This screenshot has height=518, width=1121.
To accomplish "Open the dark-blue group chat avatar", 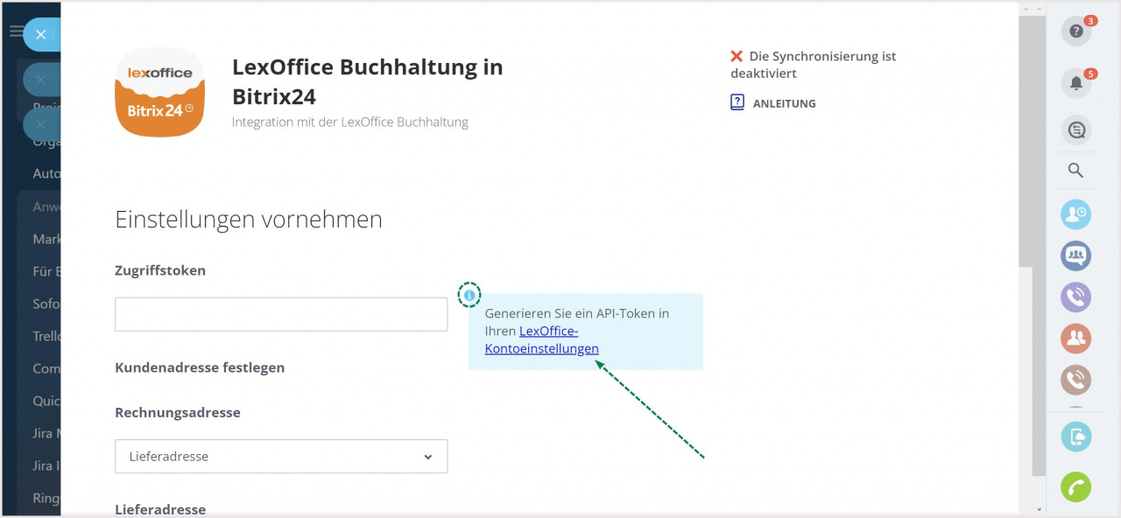I will pos(1076,255).
